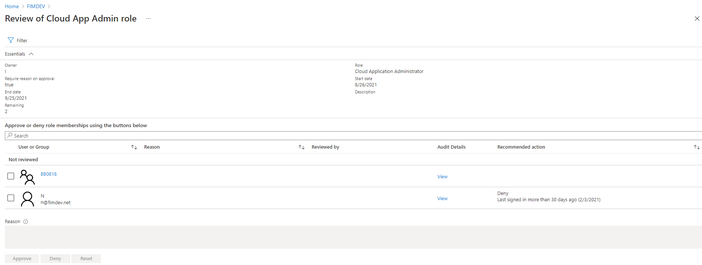Click the BB0818 group avatar icon
The width and height of the screenshot is (702, 265).
[x=27, y=177]
